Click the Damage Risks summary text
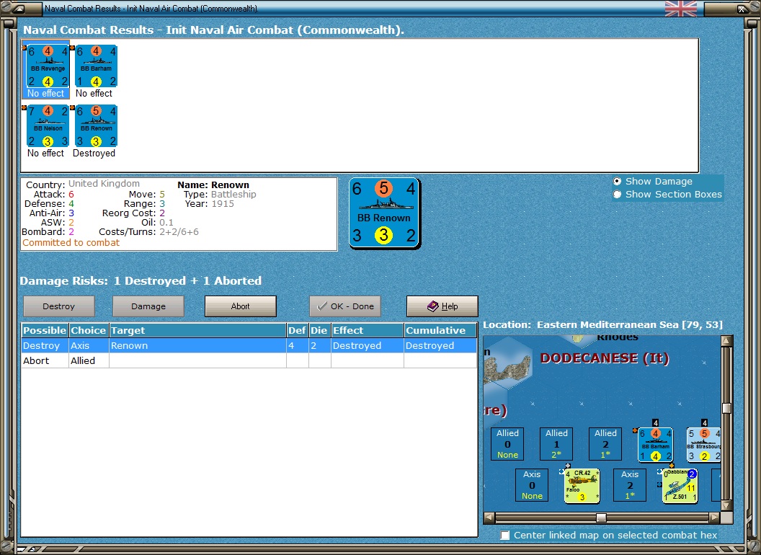Viewport: 761px width, 555px height. coord(141,280)
